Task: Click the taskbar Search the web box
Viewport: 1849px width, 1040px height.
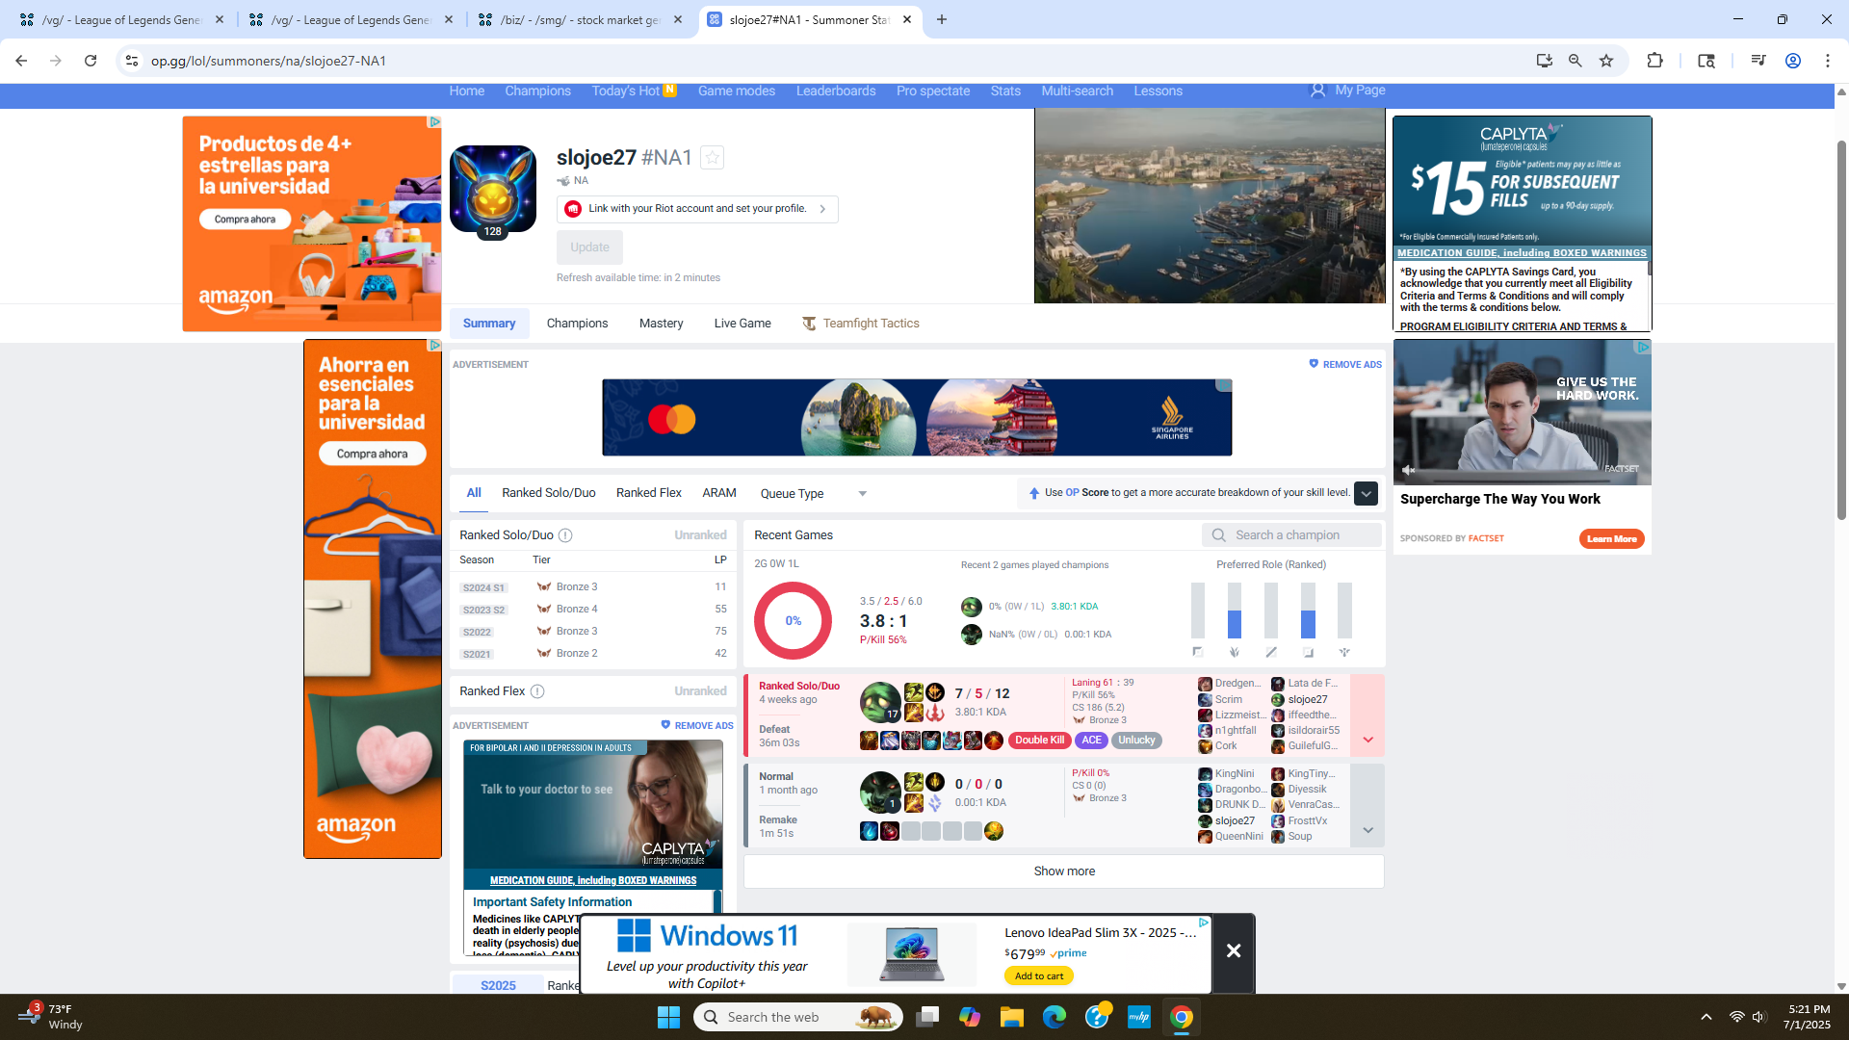Action: [x=797, y=1017]
